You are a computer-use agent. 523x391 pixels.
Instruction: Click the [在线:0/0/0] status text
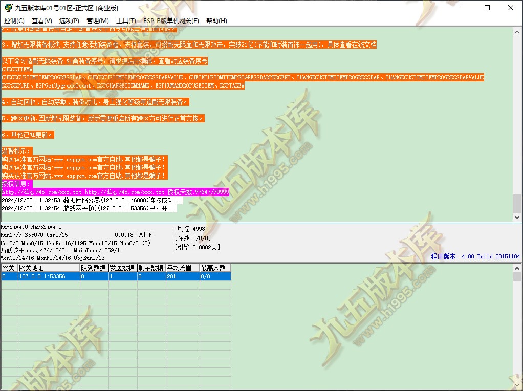[193, 238]
